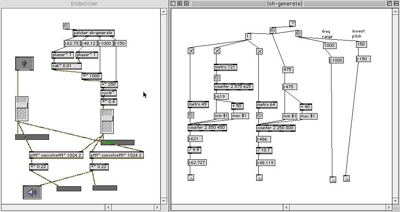Select the *~ 1000 object
400x212 pixels.
(x=92, y=76)
